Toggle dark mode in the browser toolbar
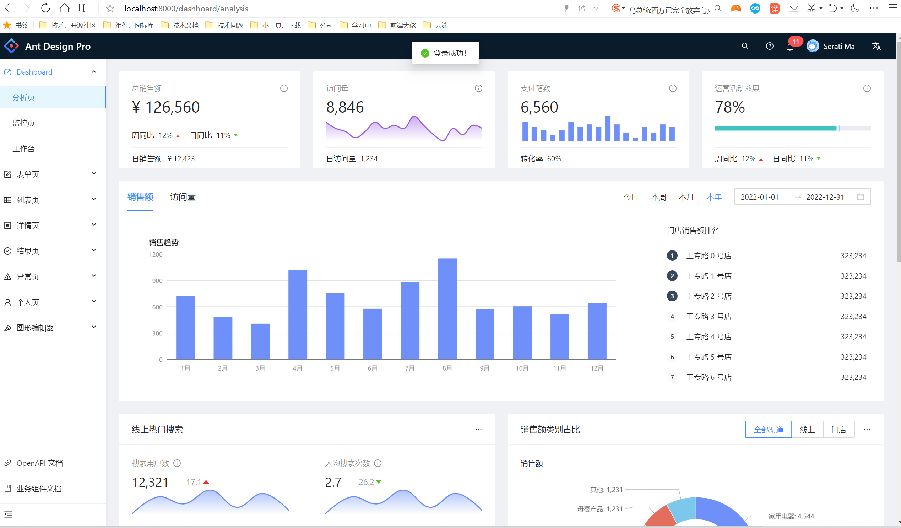901x528 pixels. click(x=854, y=8)
